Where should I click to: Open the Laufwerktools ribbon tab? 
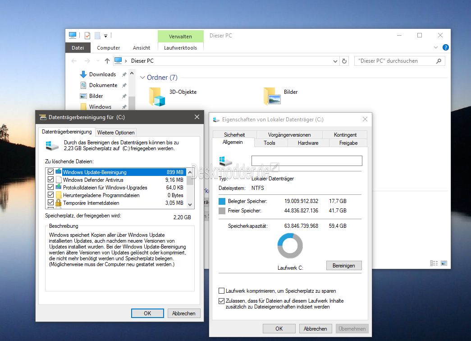point(181,48)
